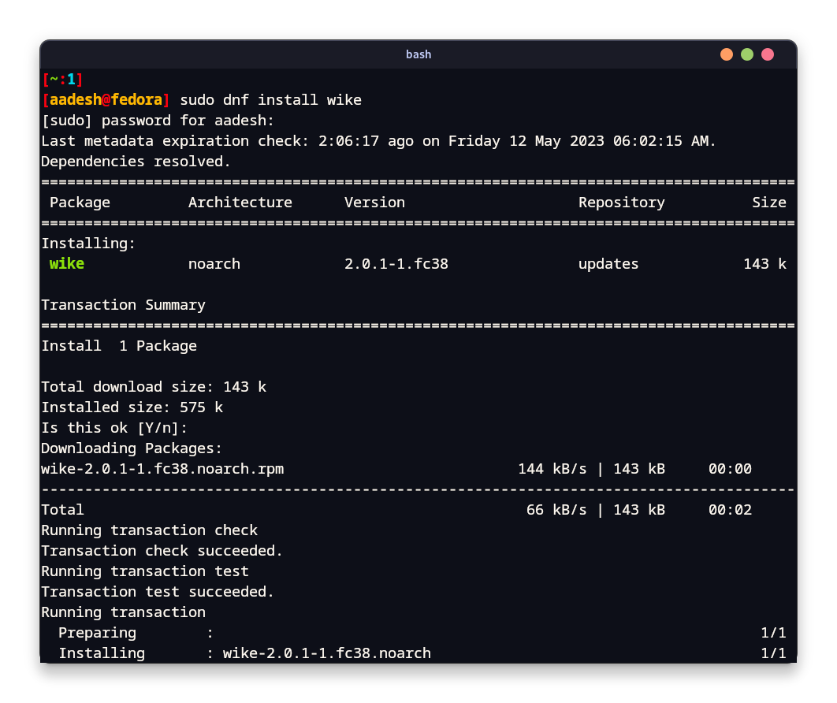Click the 1/1 Installing progress indicator
The image size is (837, 703).
[773, 653]
